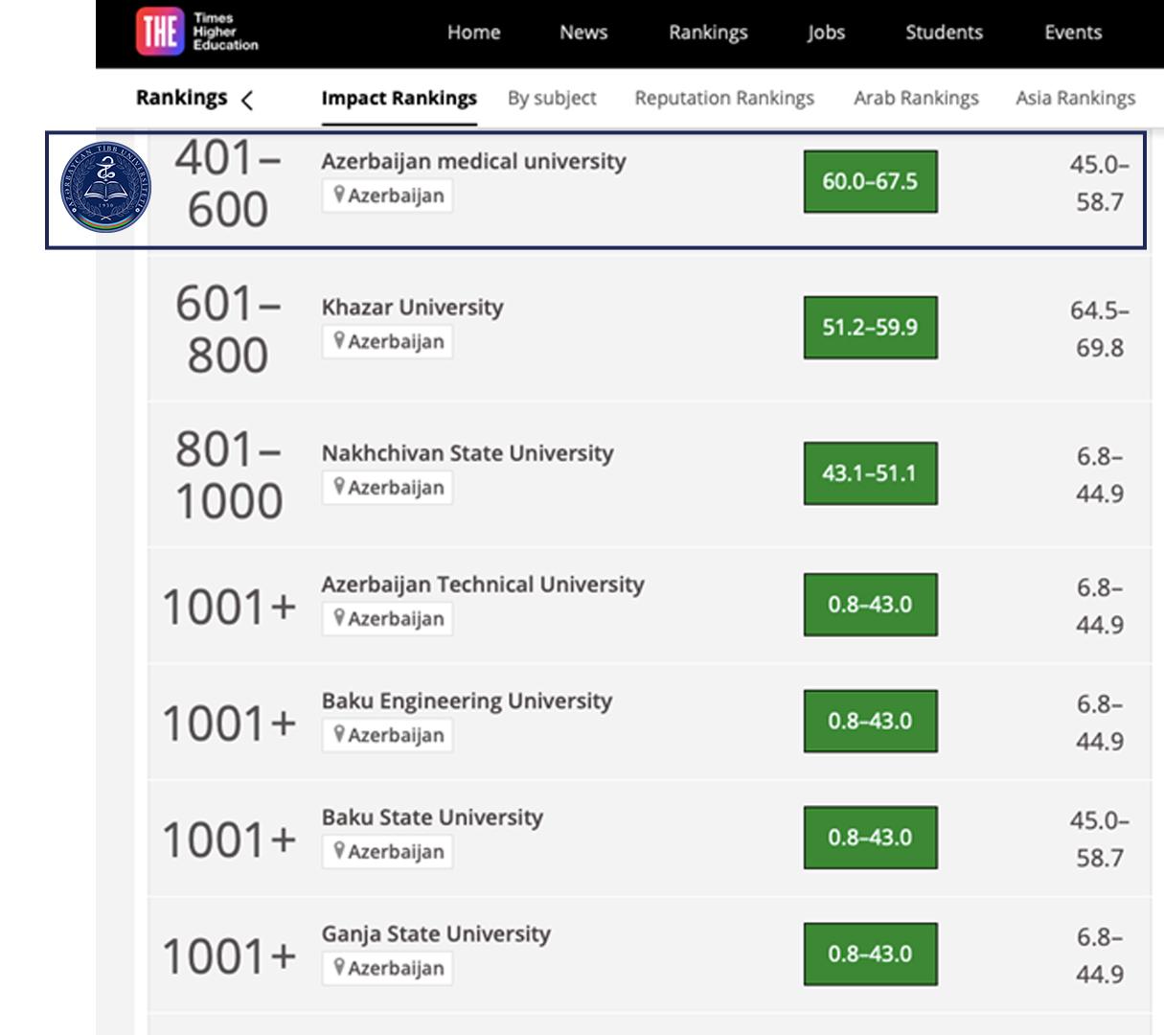Click 1001+ rank for Ganja State University
1164x1035 pixels.
click(229, 956)
